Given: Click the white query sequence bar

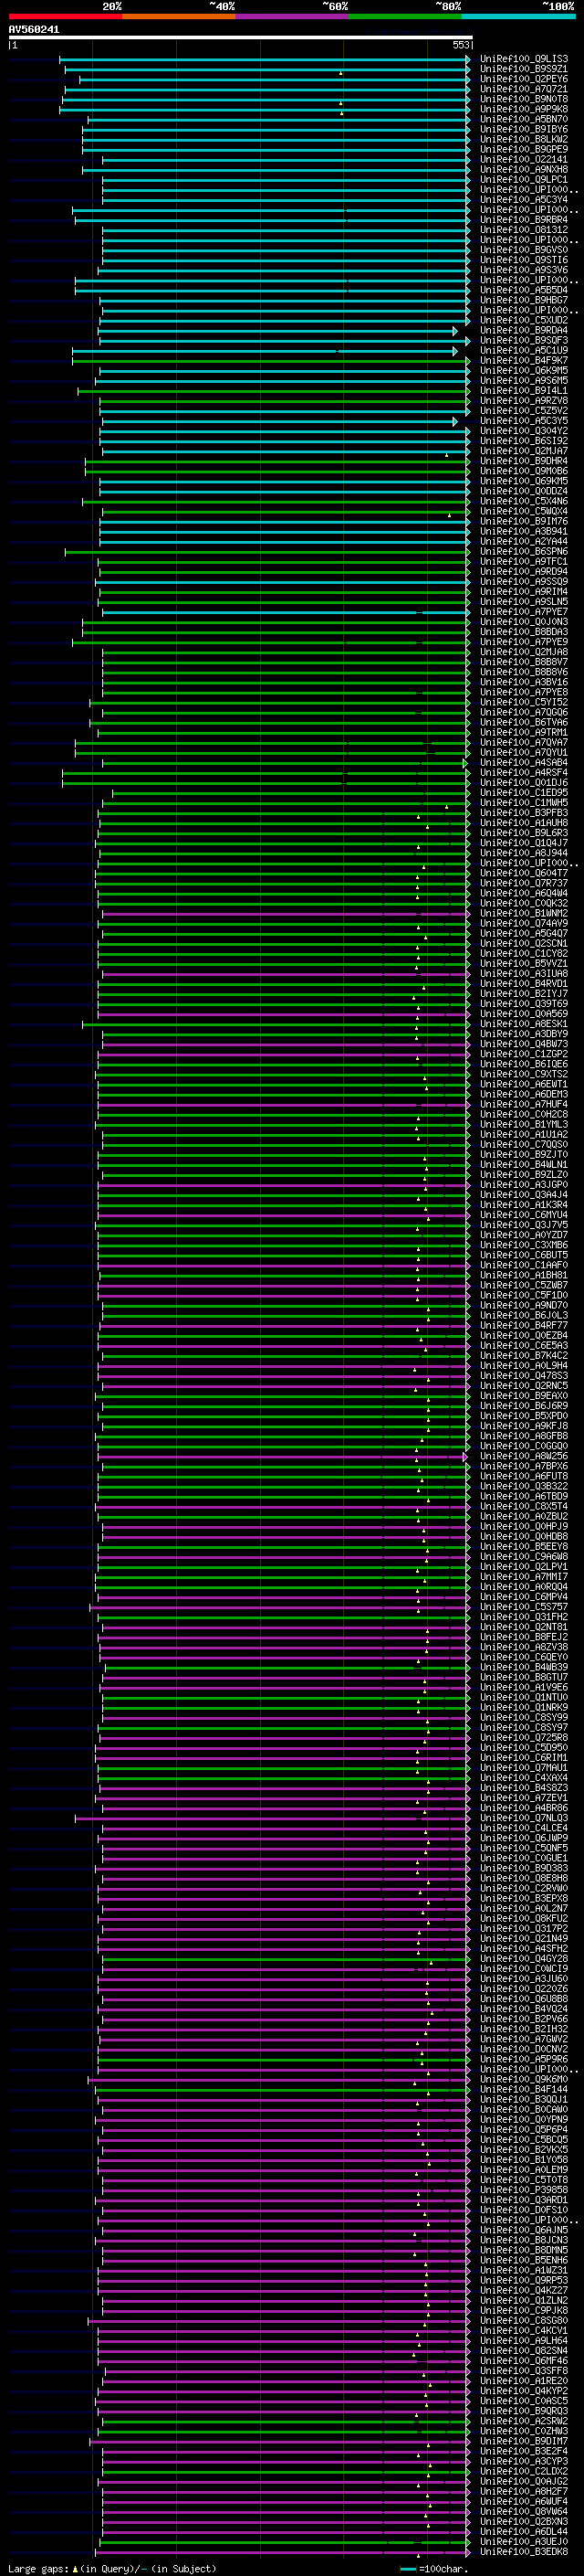Looking at the screenshot, I should pos(240,38).
